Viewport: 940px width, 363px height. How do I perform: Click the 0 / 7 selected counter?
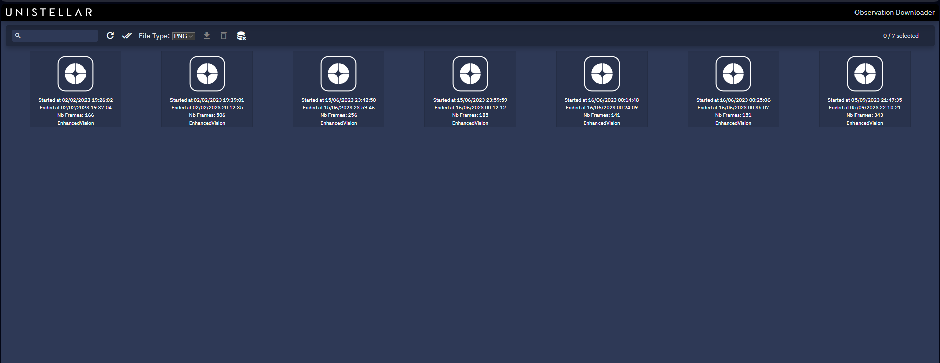pyautogui.click(x=901, y=36)
